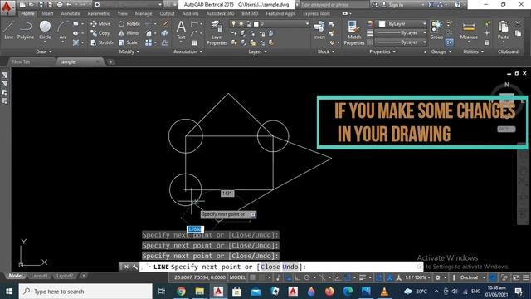Click the Open file icon in quick access toolbar
Image resolution: width=531 pixels, height=299 pixels.
[x=32, y=5]
